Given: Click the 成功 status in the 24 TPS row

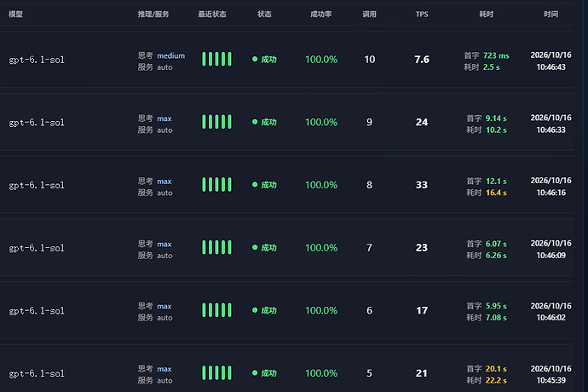Looking at the screenshot, I should click(x=264, y=122).
